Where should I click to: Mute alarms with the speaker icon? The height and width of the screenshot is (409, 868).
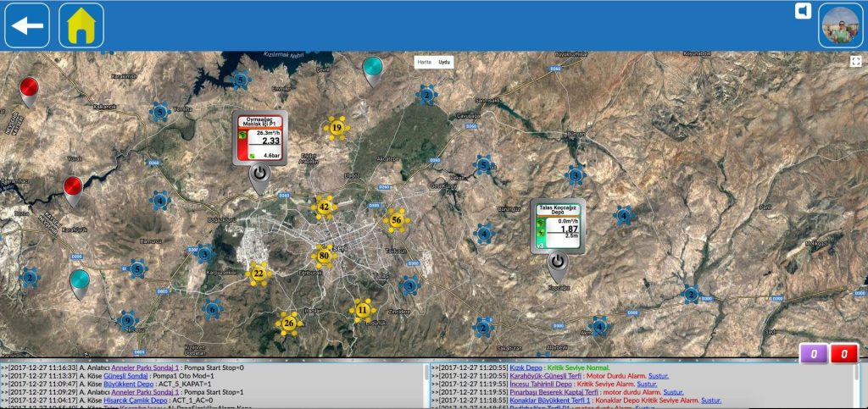tap(803, 11)
